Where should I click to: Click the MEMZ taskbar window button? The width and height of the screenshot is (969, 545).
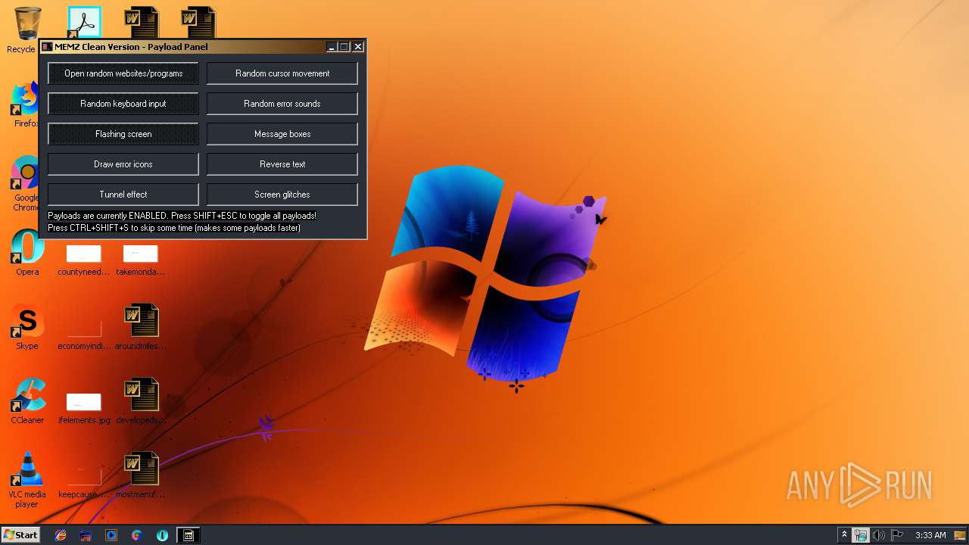189,535
